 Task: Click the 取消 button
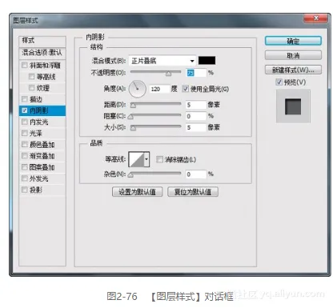point(293,55)
